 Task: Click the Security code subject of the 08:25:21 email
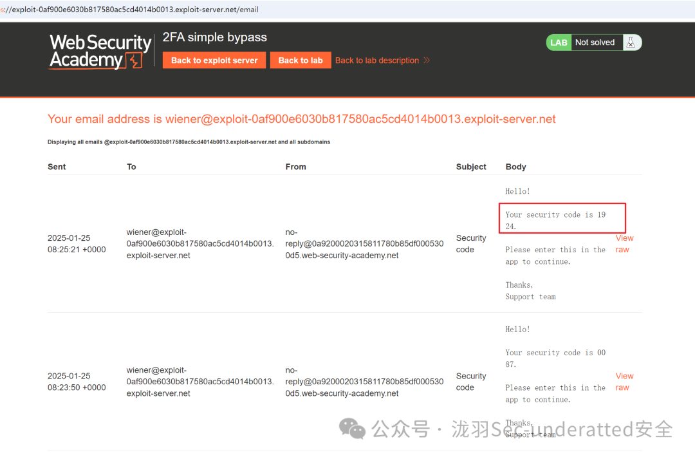pyautogui.click(x=471, y=244)
